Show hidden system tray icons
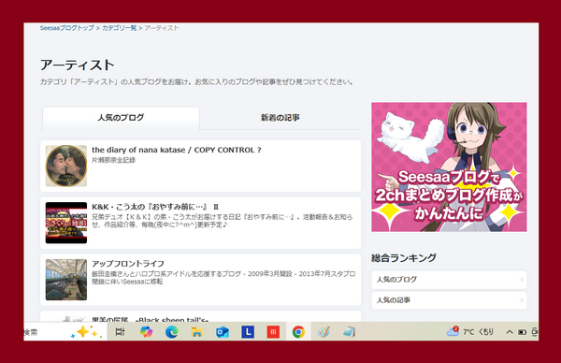This screenshot has width=561, height=363. coord(510,332)
